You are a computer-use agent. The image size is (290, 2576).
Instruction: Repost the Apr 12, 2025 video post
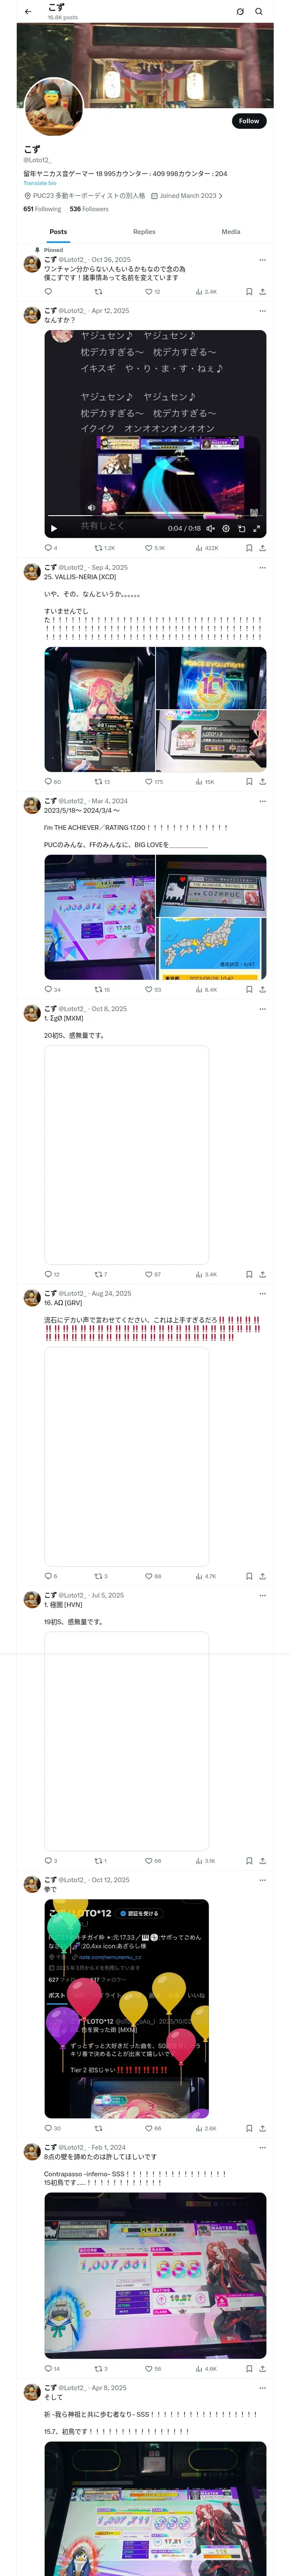tap(98, 548)
